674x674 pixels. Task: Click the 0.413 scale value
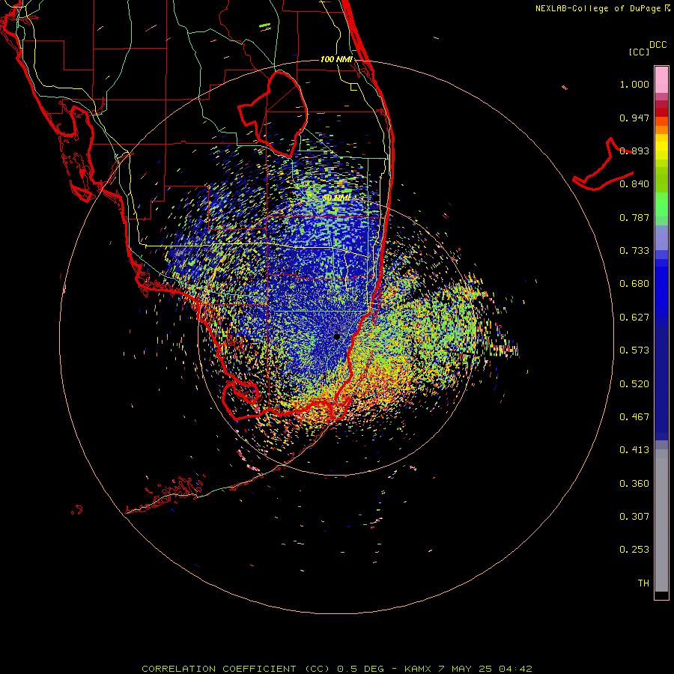pyautogui.click(x=634, y=450)
